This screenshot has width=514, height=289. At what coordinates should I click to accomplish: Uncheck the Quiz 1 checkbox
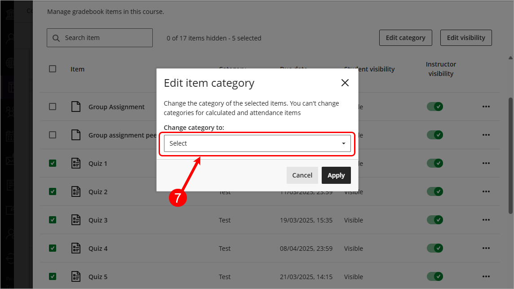53,163
